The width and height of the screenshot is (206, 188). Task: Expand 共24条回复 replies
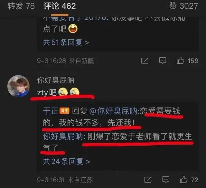pyautogui.click(x=67, y=161)
